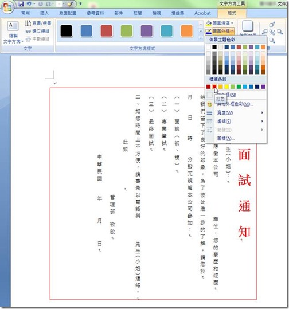Open the Omega symbol dropdown arrow
Image resolution: width=289 pixels, height=309 pixels.
point(53,4)
